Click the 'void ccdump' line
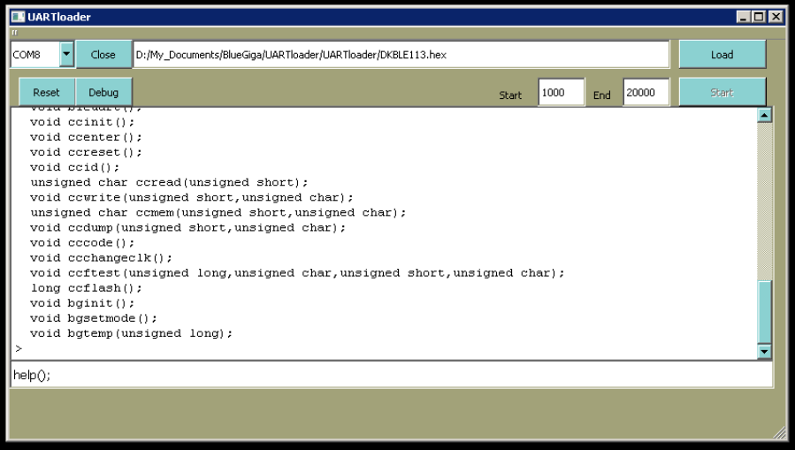 [187, 228]
